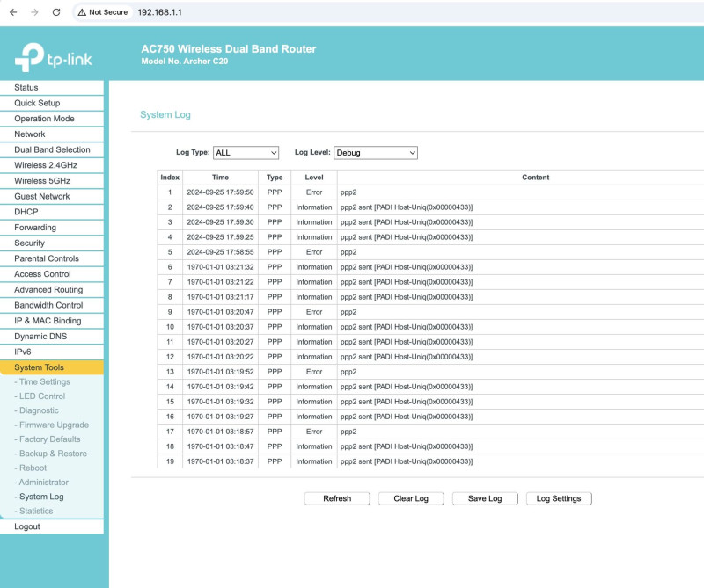
Task: Open the Log Type dropdown
Action: (x=246, y=153)
